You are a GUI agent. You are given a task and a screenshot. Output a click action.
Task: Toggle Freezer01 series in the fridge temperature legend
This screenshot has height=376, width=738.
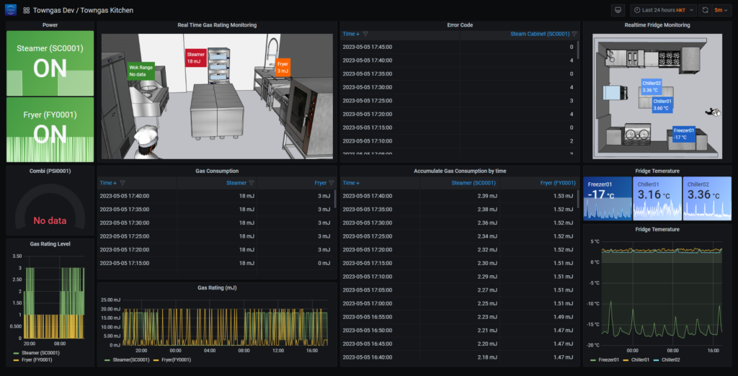click(x=610, y=359)
